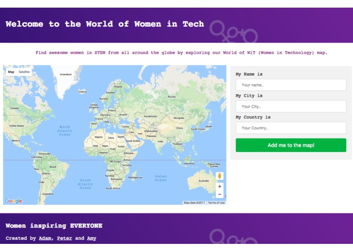Switch map view to Map tab
Image resolution: width=353 pixels, height=251 pixels.
coord(11,72)
